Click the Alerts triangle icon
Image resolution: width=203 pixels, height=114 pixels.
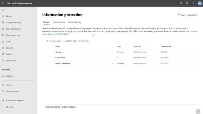(x=3, y=41)
